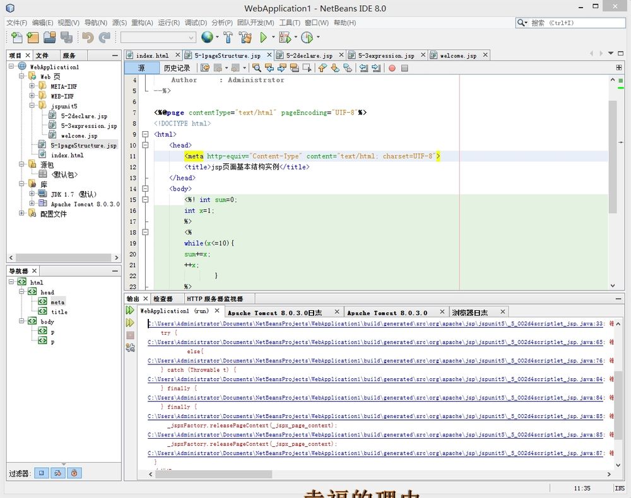
Task: Open the 调试(D) debug menu
Action: click(x=196, y=23)
